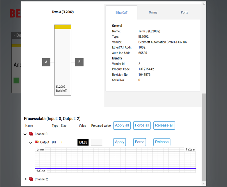Click the Apply all button

pyautogui.click(x=122, y=126)
